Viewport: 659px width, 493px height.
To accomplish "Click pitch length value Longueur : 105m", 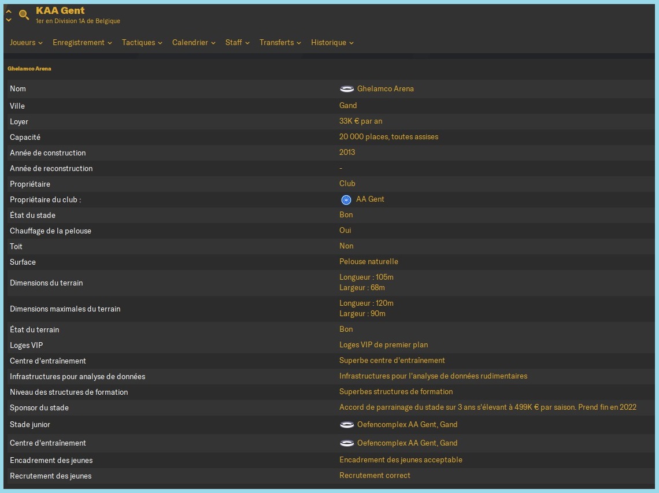I will (x=366, y=277).
